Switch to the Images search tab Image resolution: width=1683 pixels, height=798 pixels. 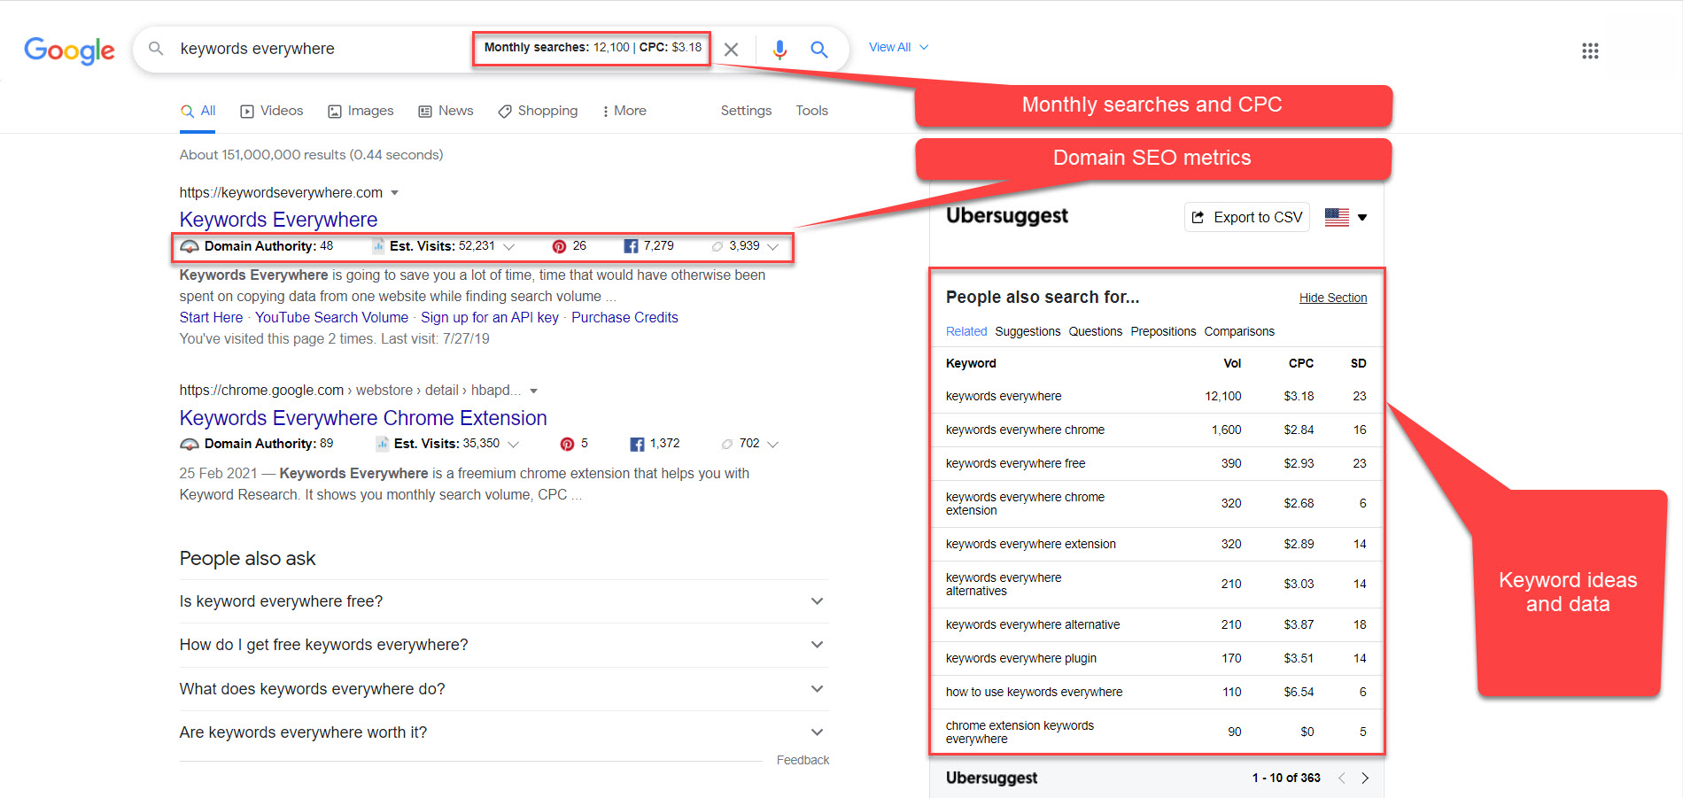point(361,111)
